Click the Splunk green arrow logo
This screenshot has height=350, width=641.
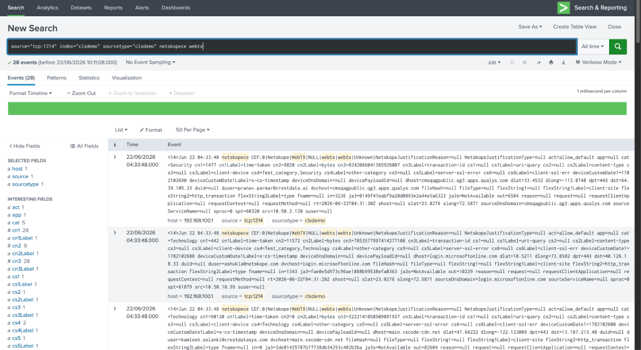(x=563, y=7)
